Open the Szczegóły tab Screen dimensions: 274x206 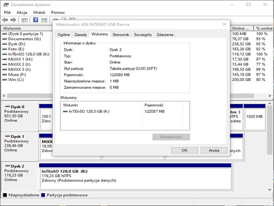143,35
